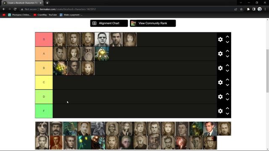Open the Chrome profile avatar

click(260, 9)
